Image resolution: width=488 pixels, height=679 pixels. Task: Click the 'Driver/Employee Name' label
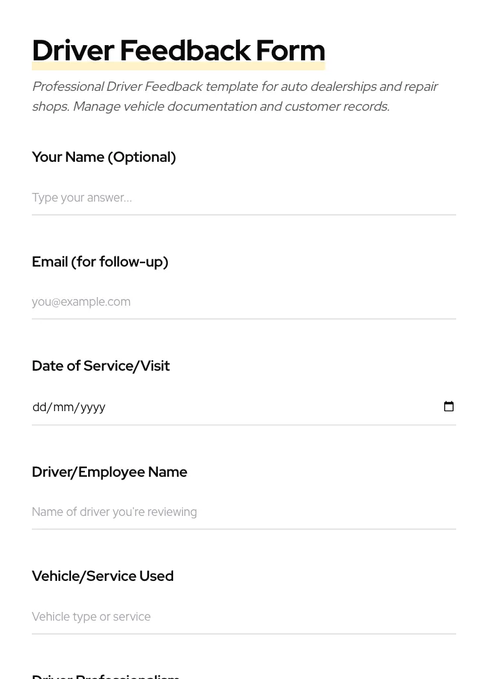tap(109, 472)
